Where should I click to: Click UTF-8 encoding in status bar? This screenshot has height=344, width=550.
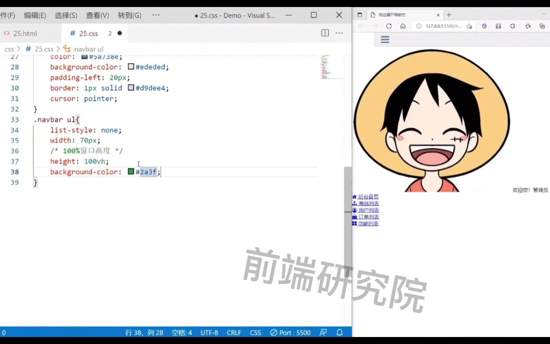click(x=209, y=333)
